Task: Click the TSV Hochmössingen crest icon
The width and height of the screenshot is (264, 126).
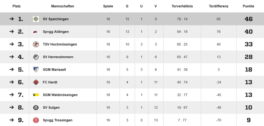Action: click(36, 44)
